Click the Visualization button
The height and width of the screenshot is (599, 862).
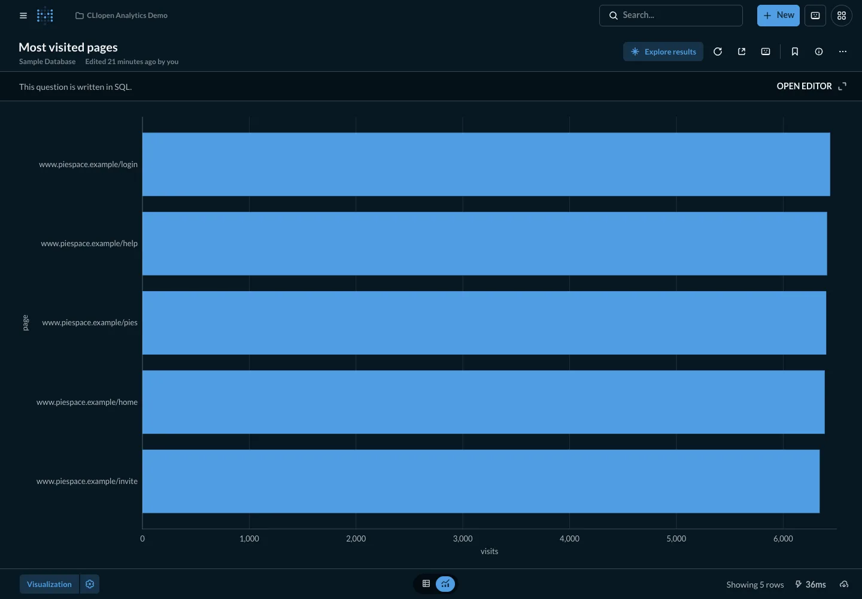coord(49,584)
